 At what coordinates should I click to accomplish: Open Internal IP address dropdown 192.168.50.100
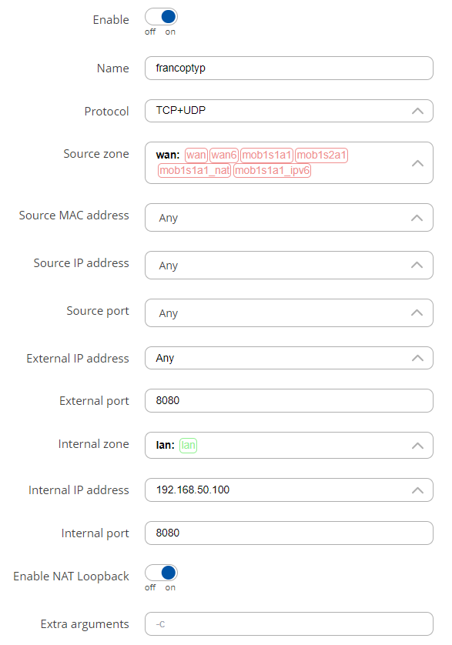coord(289,490)
